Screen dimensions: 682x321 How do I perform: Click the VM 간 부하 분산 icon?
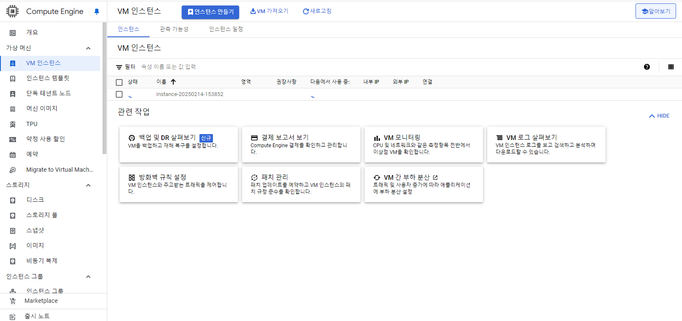[377, 178]
